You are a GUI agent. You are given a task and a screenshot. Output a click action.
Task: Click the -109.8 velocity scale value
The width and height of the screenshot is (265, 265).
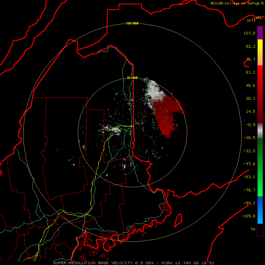(248, 216)
